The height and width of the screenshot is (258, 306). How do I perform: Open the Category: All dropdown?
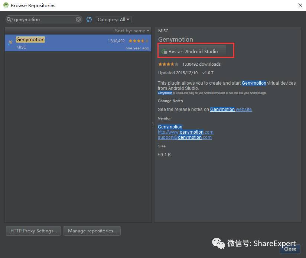(x=113, y=20)
